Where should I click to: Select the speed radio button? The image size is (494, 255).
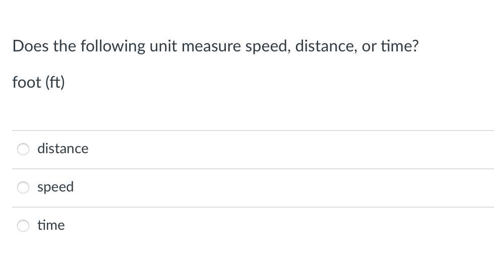coord(23,187)
